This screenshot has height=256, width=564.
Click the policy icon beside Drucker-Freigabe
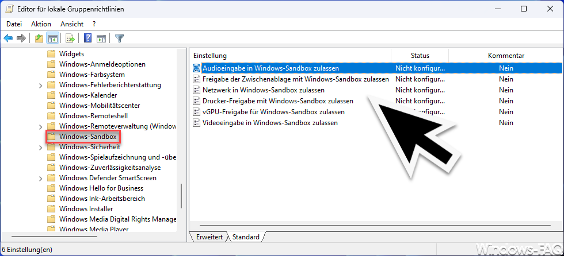tap(196, 101)
